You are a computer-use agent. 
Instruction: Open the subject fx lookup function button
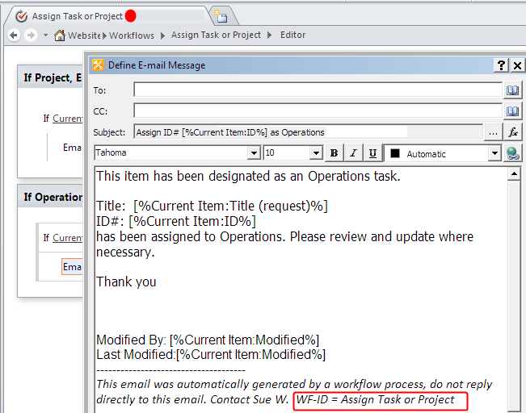pyautogui.click(x=513, y=132)
